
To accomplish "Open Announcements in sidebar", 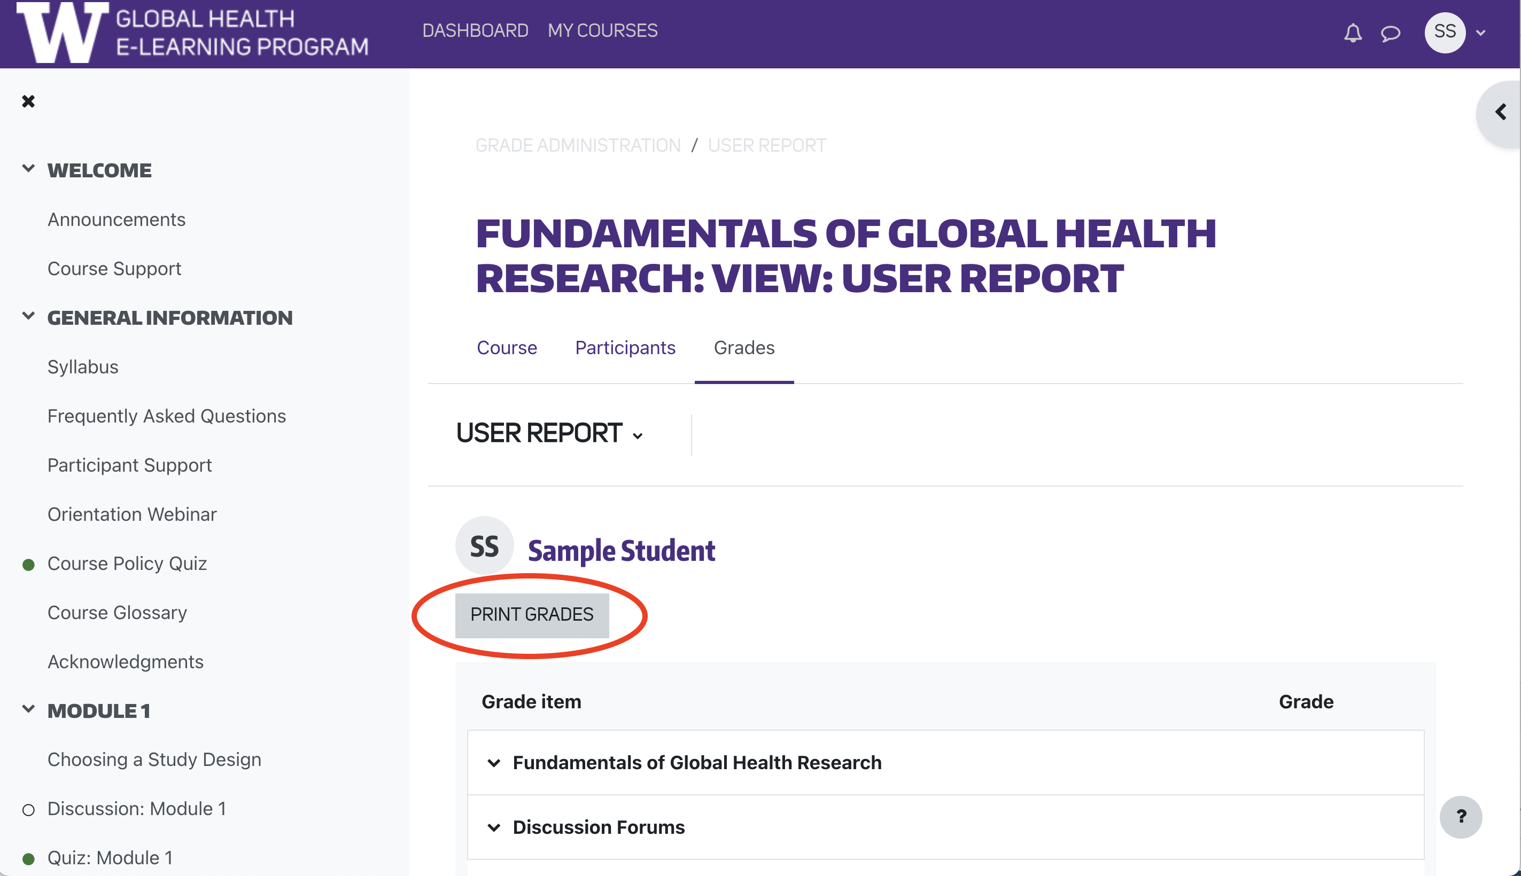I will [x=116, y=220].
